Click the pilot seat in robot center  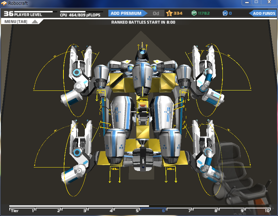tap(142, 113)
